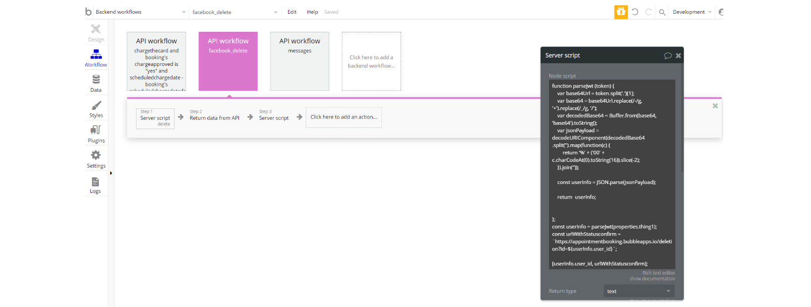Screen dimensions: 811x307
Task: Click inside the Node script code field
Action: 612,174
